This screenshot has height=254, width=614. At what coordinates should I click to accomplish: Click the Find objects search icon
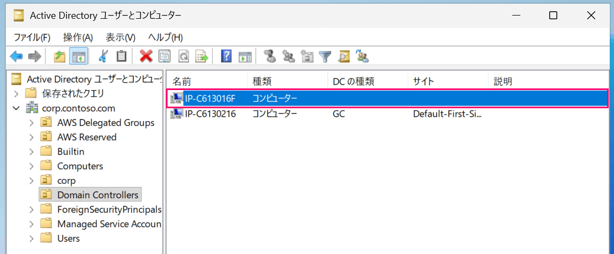(344, 56)
